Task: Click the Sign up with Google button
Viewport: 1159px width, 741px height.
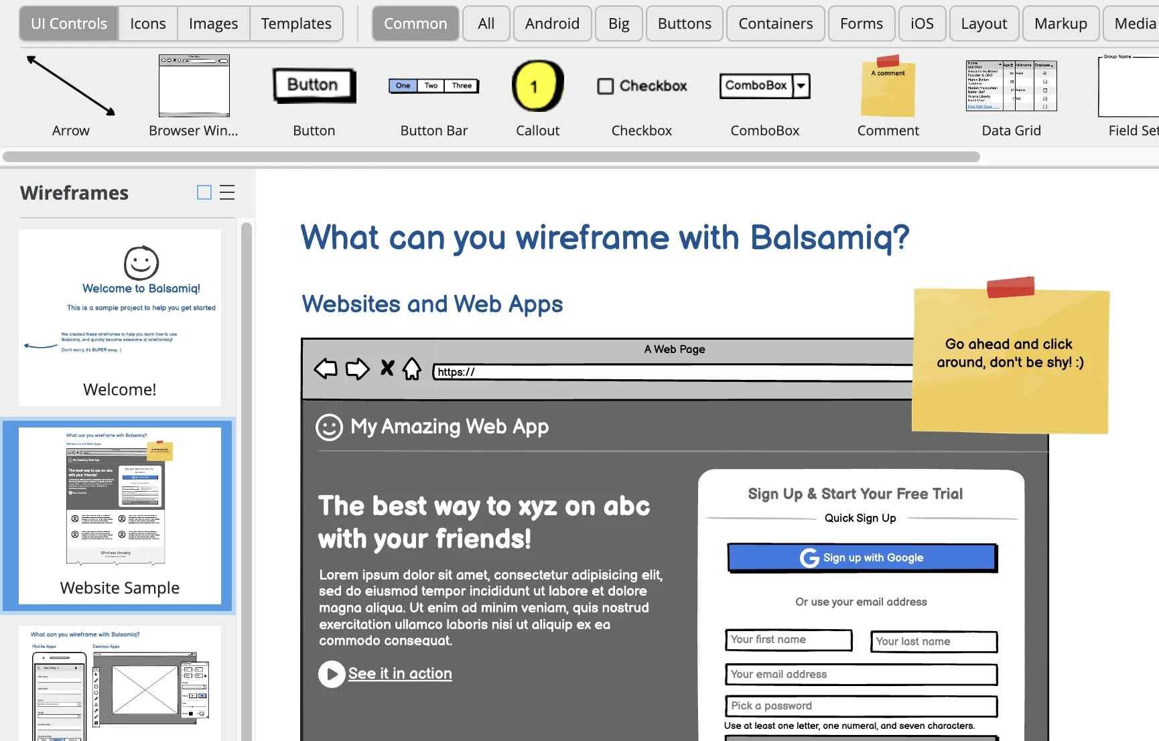Action: coord(862,557)
